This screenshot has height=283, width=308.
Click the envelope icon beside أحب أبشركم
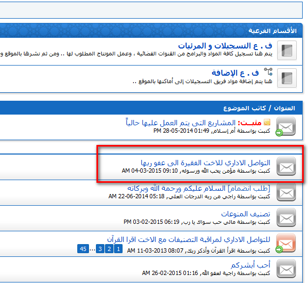pos(286,269)
